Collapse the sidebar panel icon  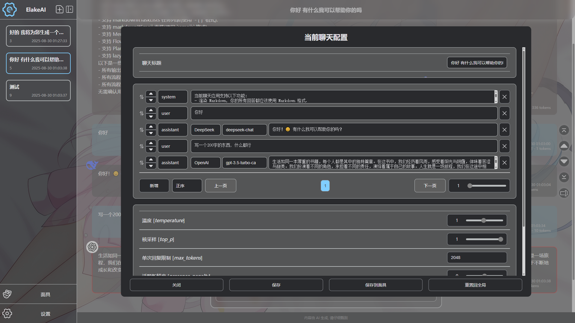point(69,10)
